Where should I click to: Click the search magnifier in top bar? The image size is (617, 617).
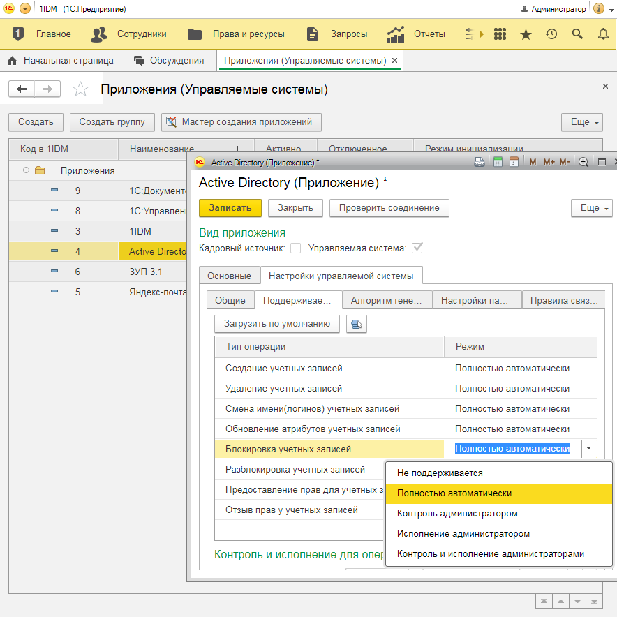pos(577,34)
